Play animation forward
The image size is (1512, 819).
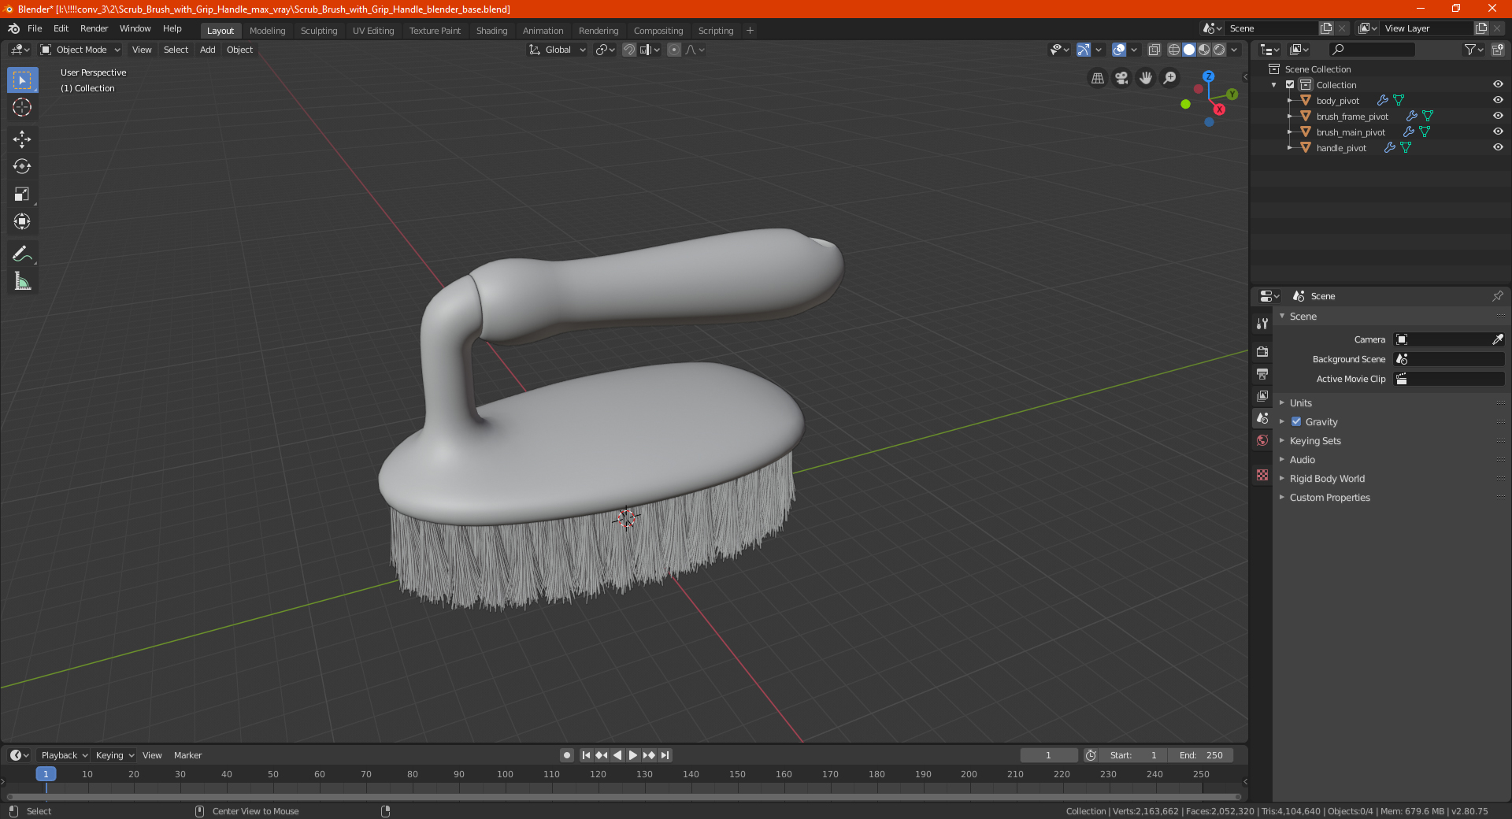(632, 755)
